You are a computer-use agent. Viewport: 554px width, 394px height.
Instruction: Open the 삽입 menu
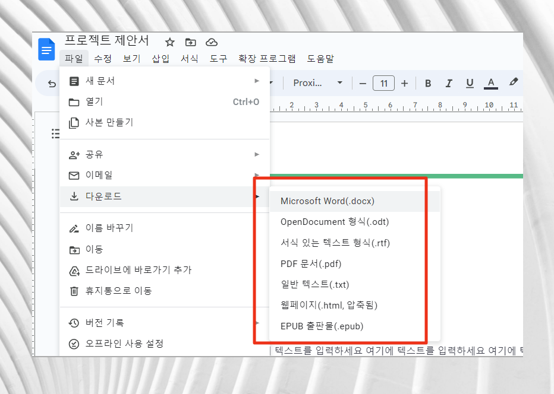pos(160,59)
